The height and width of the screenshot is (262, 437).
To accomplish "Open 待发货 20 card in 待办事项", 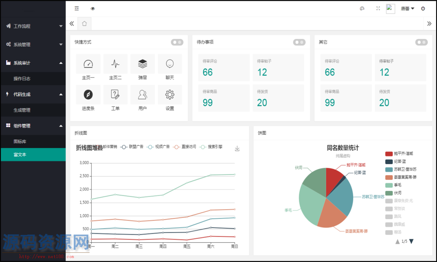I will [278, 98].
